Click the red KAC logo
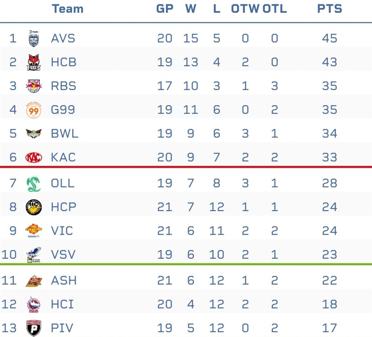This screenshot has height=337, width=372. [34, 157]
